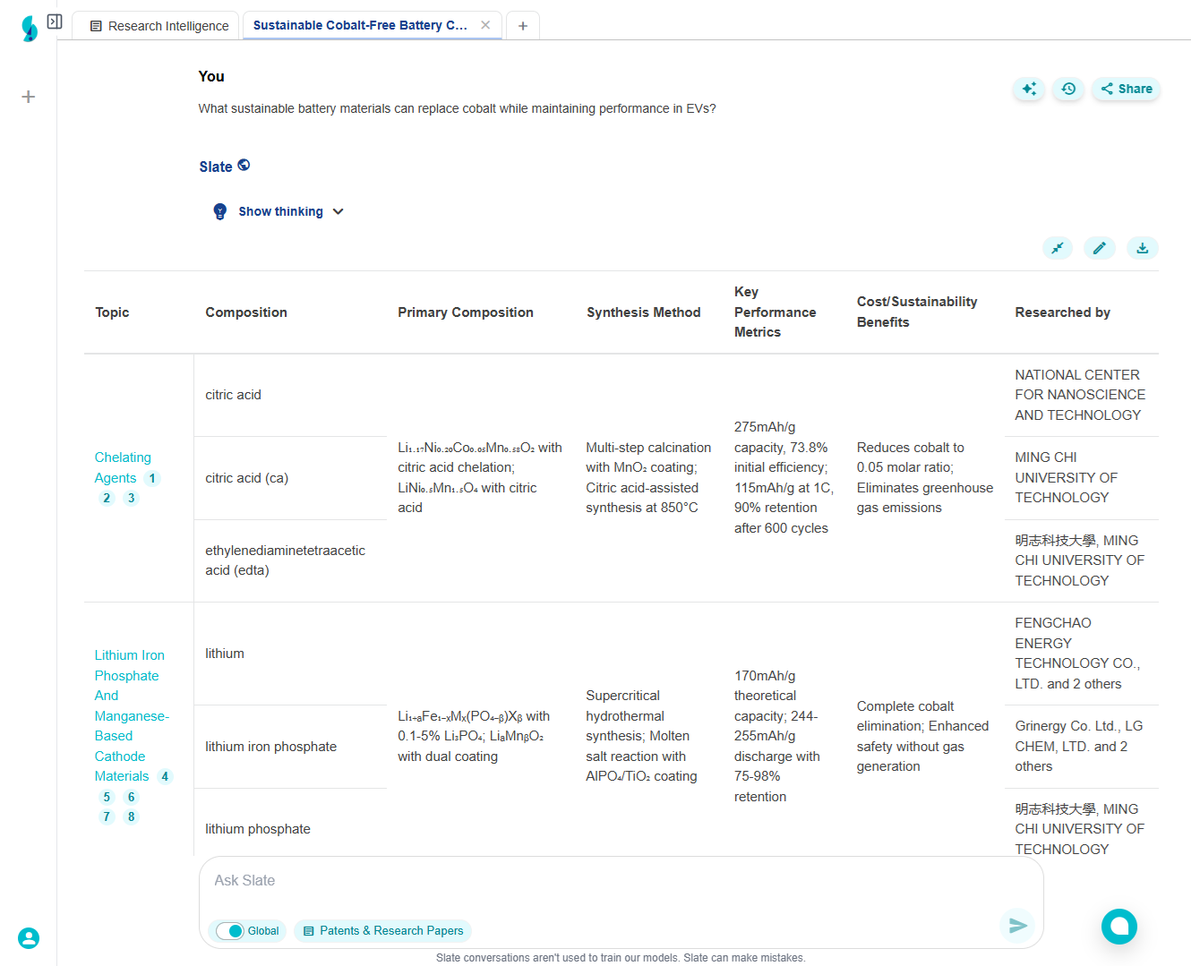1191x966 pixels.
Task: Download the results table
Action: [1142, 248]
